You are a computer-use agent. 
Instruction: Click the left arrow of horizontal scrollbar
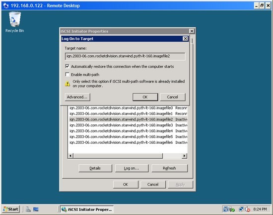[70, 156]
